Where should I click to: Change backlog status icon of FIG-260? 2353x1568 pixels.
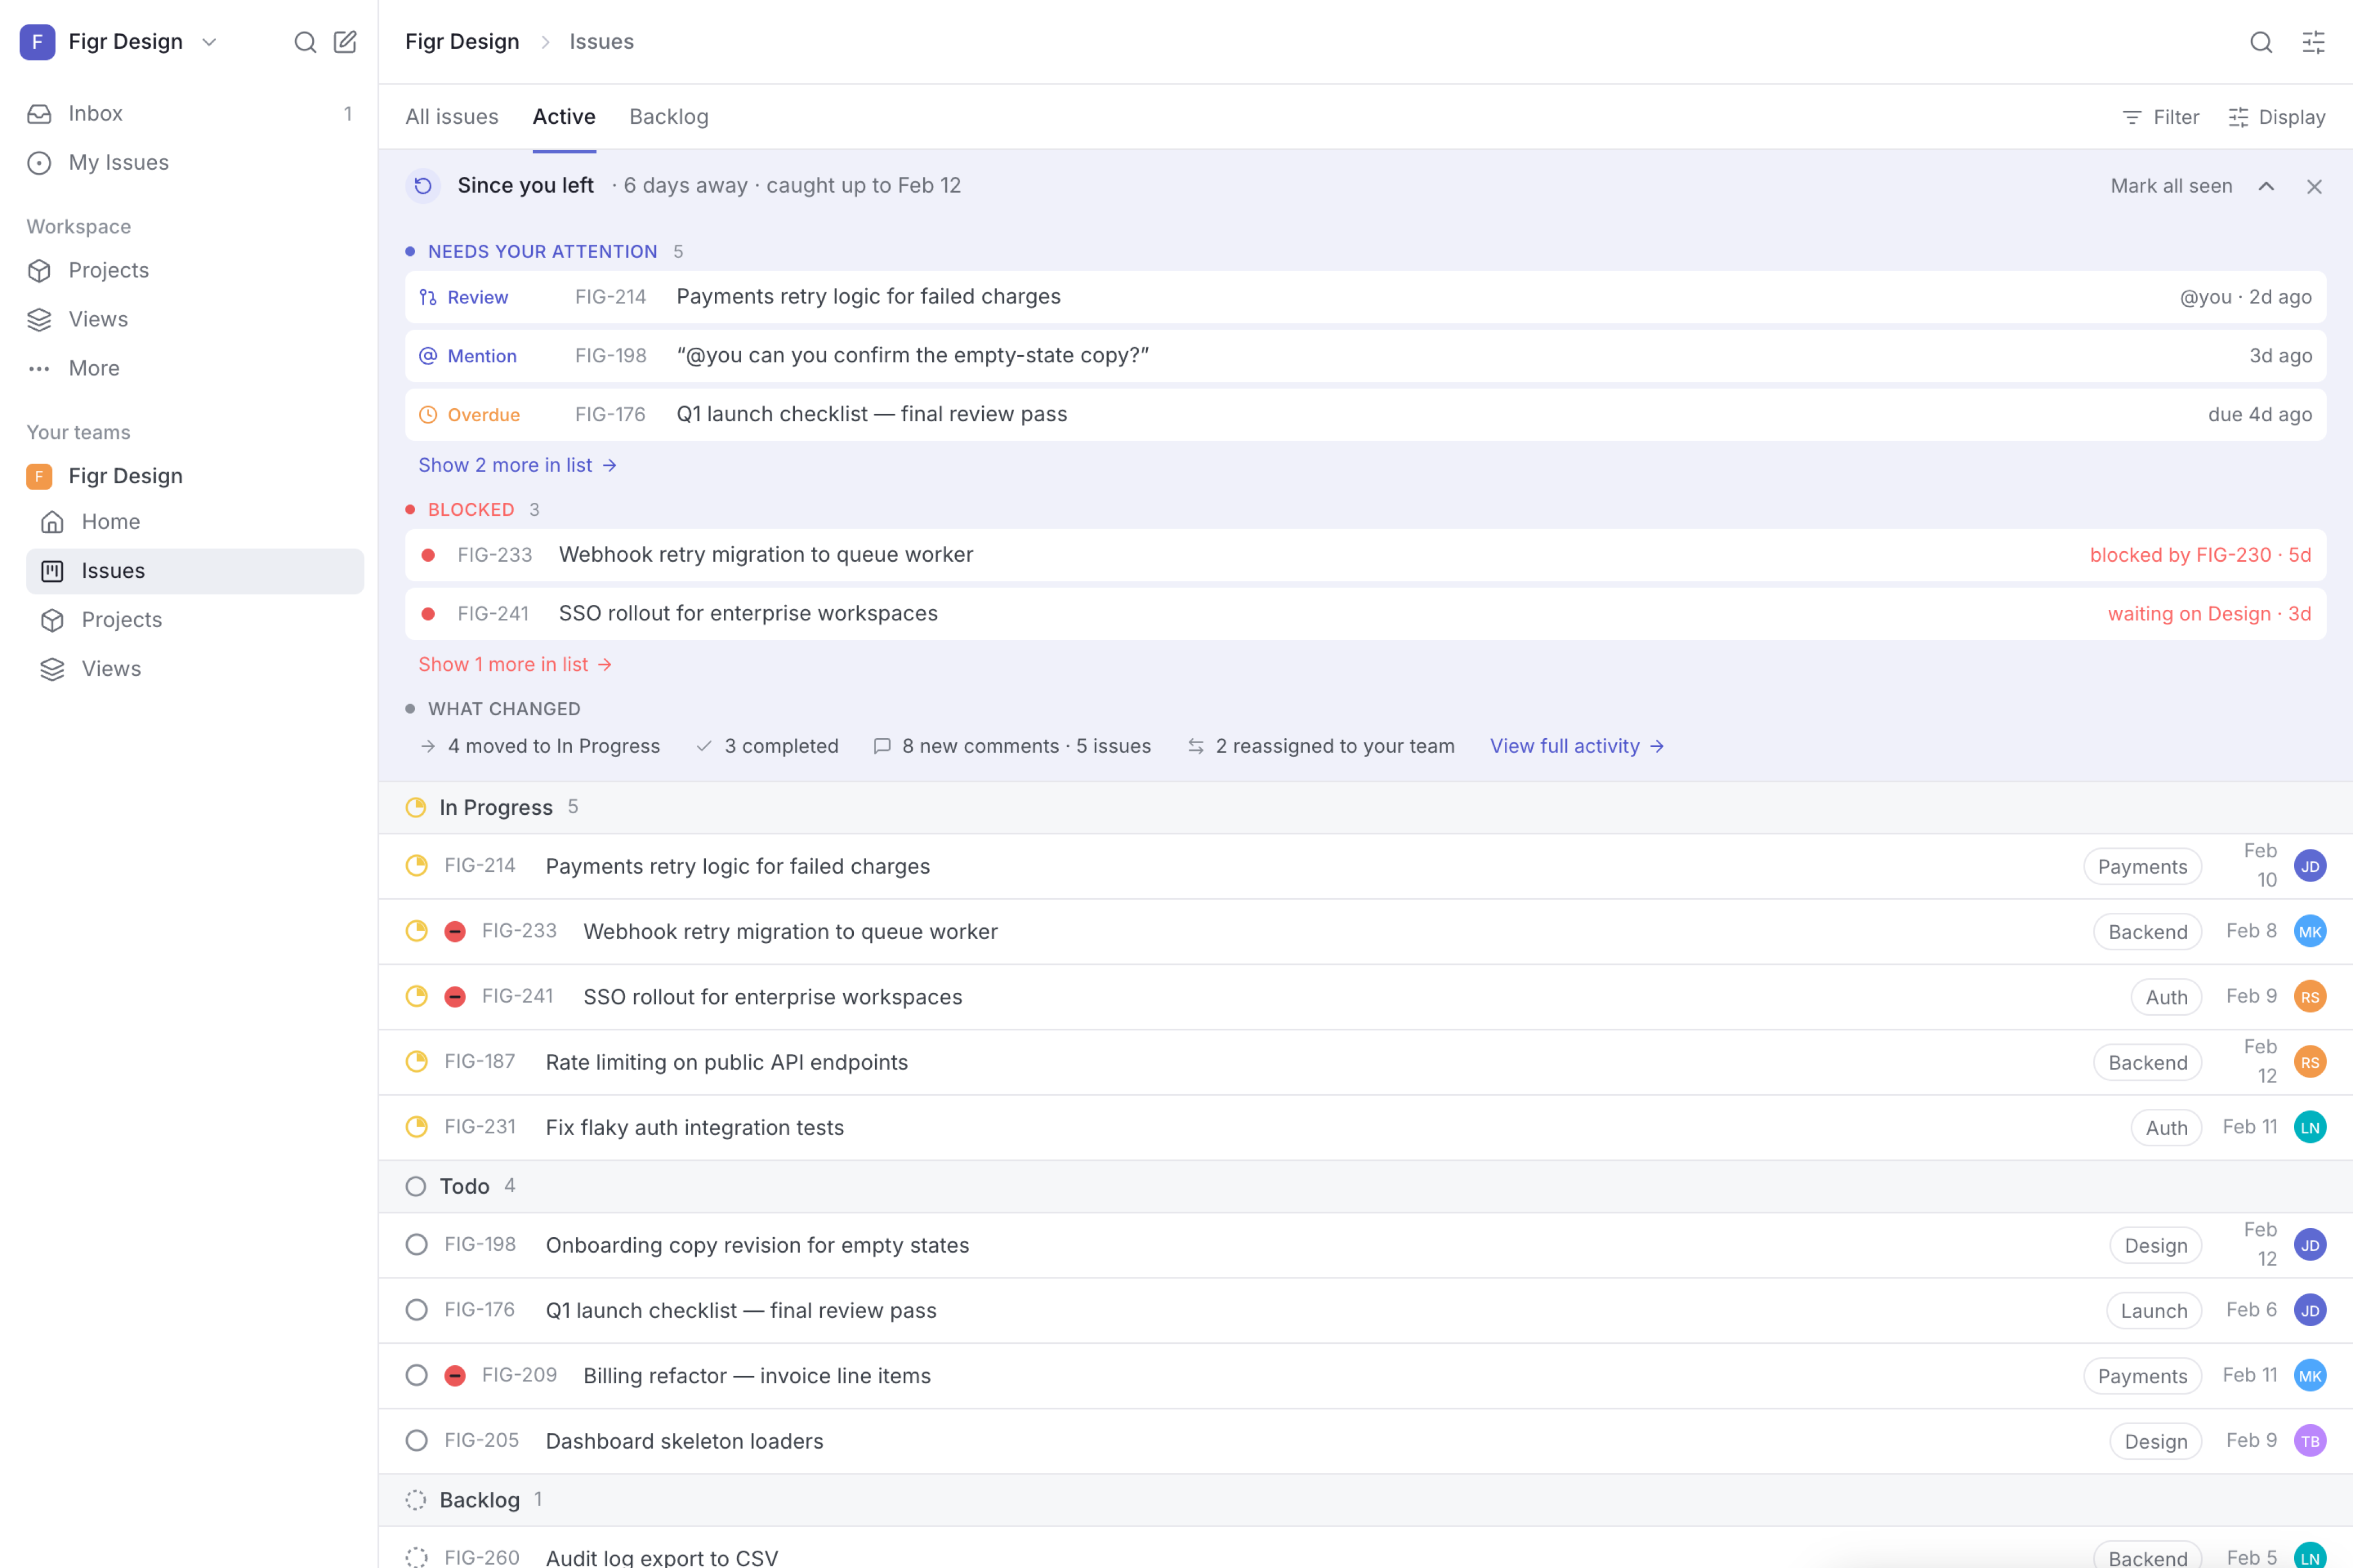[x=416, y=1557]
